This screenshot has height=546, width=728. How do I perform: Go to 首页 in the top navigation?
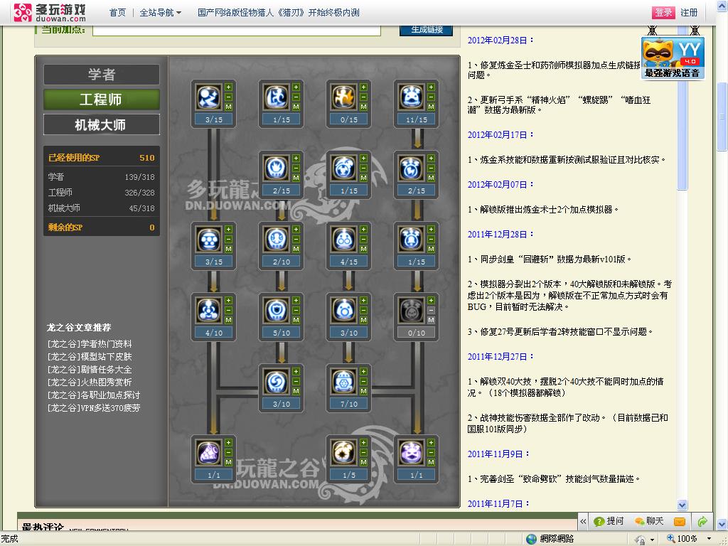tap(117, 13)
